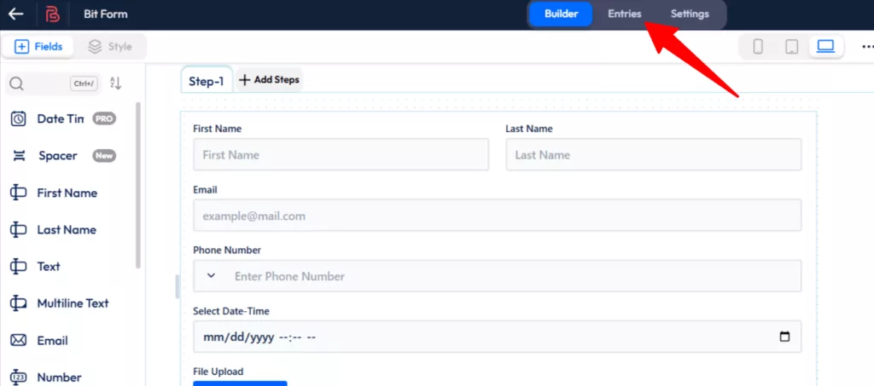Click the Add Steps button
874x386 pixels.
point(269,80)
